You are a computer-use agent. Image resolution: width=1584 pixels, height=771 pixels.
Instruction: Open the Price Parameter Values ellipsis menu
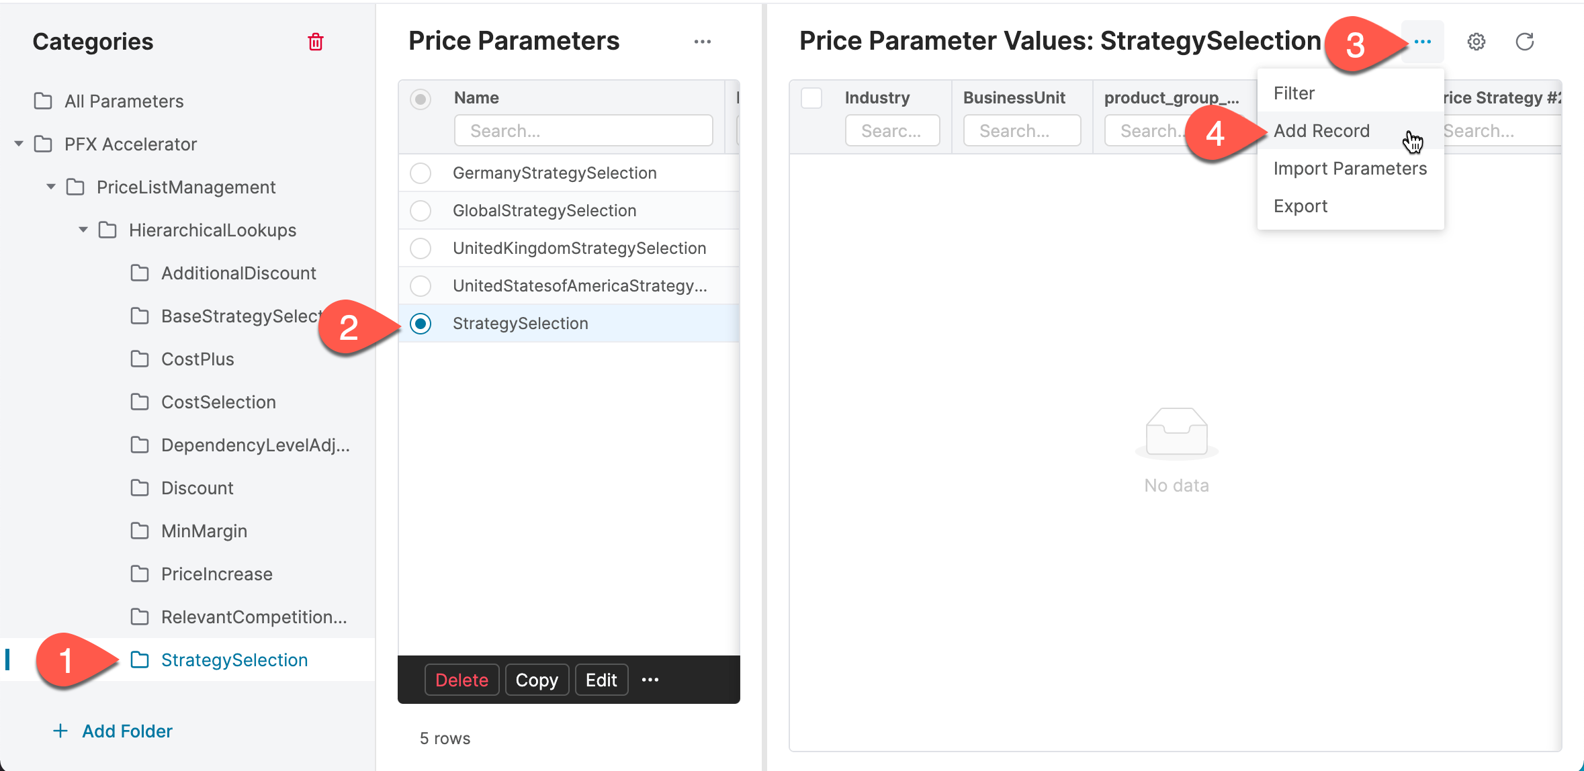click(x=1422, y=42)
